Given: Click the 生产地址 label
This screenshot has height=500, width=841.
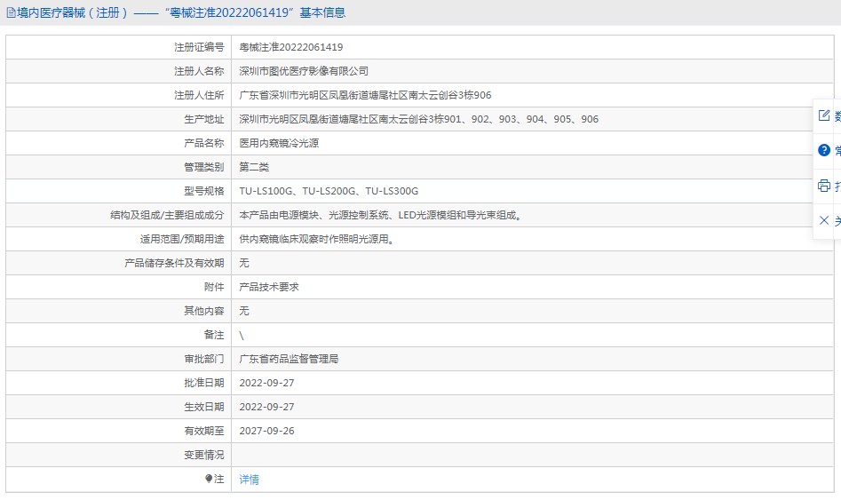Looking at the screenshot, I should pyautogui.click(x=204, y=119).
